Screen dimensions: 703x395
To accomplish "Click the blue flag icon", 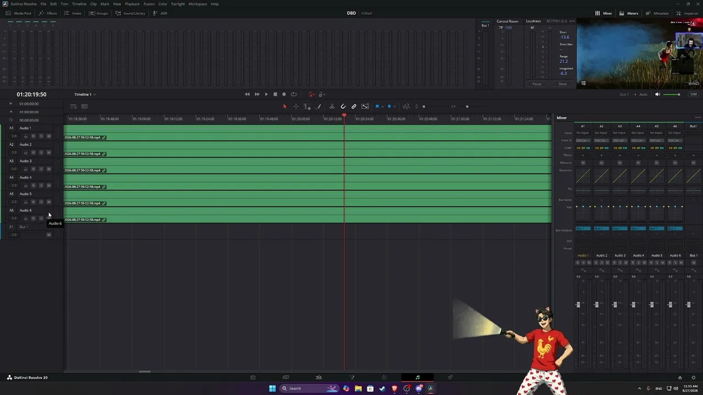I will click(x=377, y=106).
